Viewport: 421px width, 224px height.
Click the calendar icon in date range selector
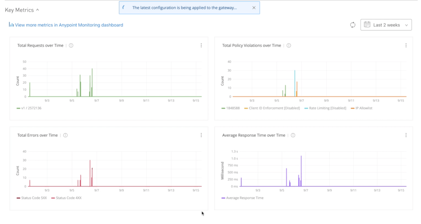pyautogui.click(x=367, y=25)
